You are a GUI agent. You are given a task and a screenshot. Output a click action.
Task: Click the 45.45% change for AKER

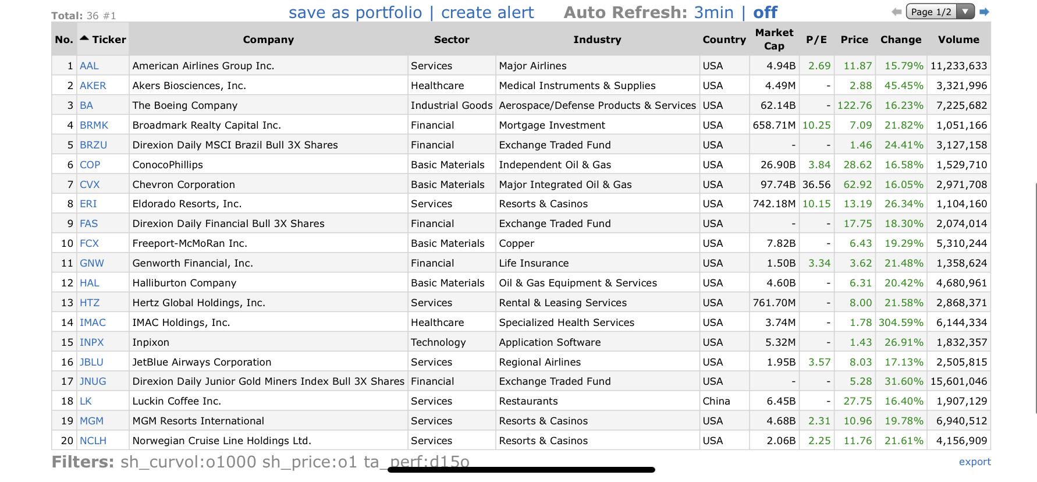coord(904,86)
